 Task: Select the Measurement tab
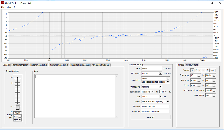click(x=192, y=65)
